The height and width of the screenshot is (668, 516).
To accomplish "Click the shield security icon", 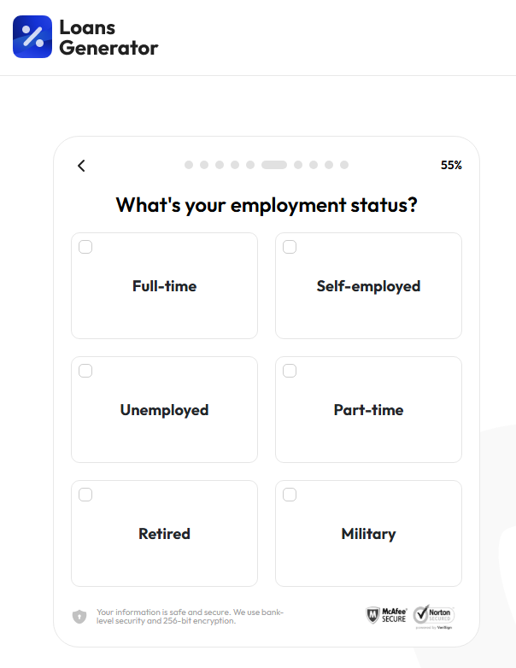I will 79,617.
